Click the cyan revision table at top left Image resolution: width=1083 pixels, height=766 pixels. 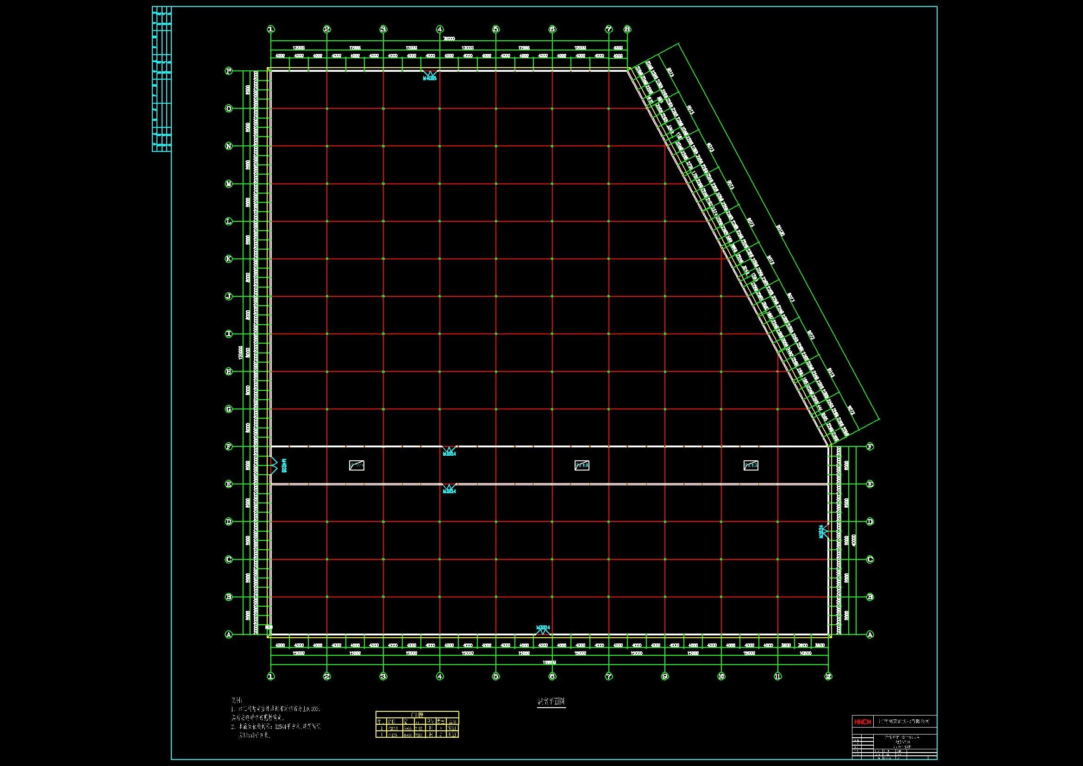pyautogui.click(x=161, y=79)
